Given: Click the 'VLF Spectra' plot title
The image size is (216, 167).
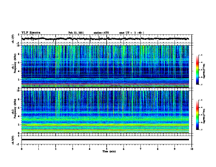Looking at the screenshot, I should (x=31, y=32).
